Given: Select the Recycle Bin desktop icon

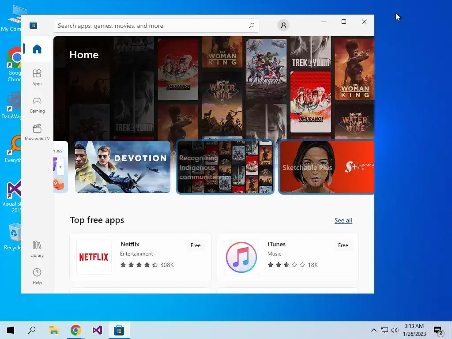Looking at the screenshot, I should point(13,237).
